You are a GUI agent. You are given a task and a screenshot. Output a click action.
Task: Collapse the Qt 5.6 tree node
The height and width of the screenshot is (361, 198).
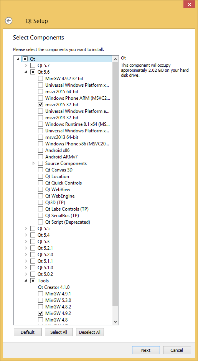pos(26,72)
